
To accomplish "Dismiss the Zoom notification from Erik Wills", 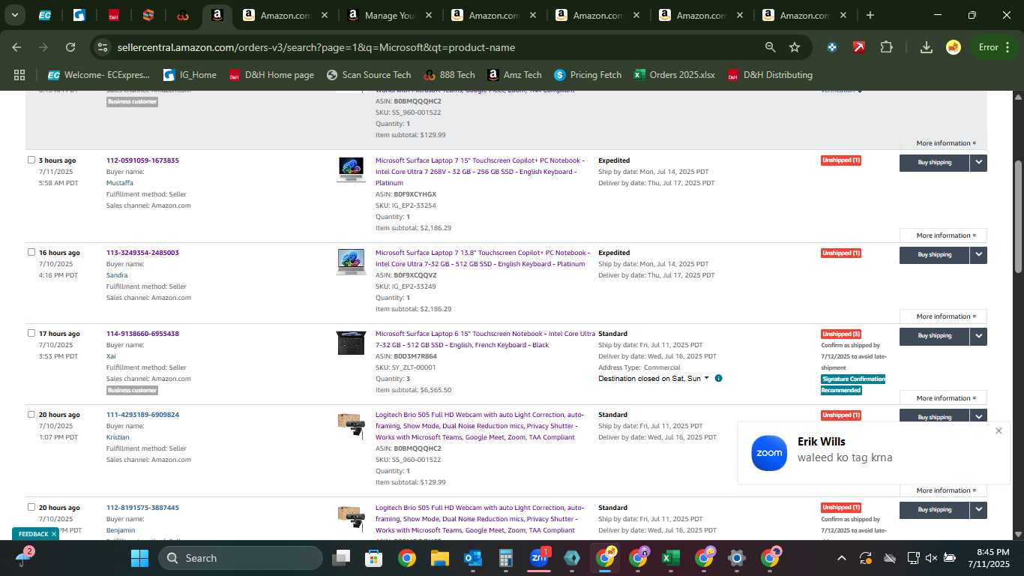I will pyautogui.click(x=999, y=430).
